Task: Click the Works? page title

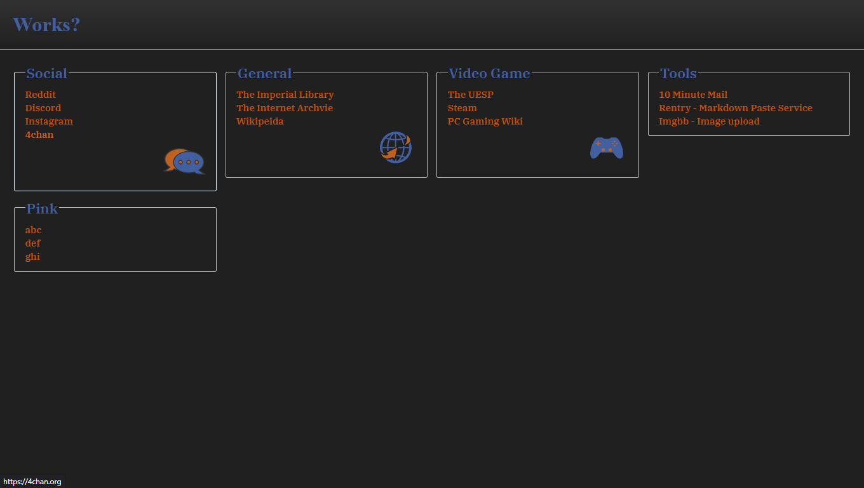Action: point(46,25)
